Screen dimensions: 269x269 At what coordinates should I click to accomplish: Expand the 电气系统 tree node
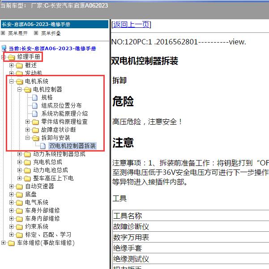click(x=11, y=203)
